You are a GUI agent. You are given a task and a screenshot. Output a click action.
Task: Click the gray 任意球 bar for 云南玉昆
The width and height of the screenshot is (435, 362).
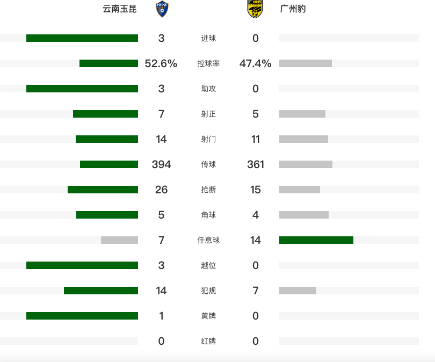pyautogui.click(x=120, y=240)
